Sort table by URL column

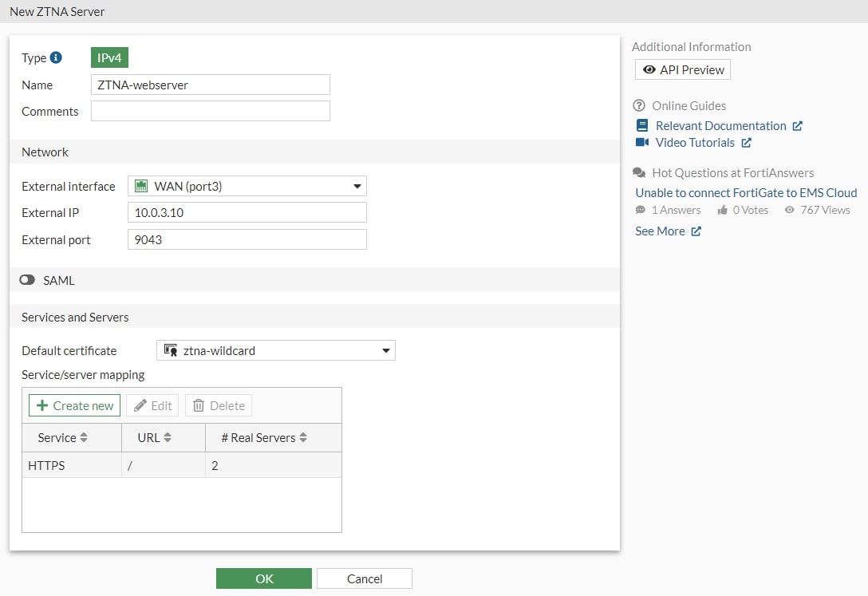click(155, 438)
